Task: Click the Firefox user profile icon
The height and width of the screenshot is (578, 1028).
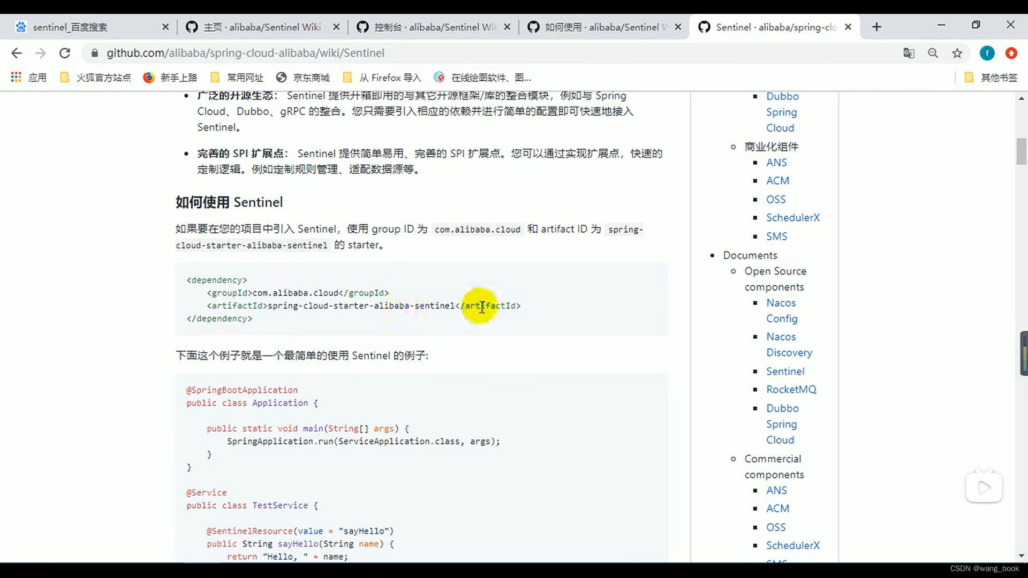Action: (x=987, y=53)
